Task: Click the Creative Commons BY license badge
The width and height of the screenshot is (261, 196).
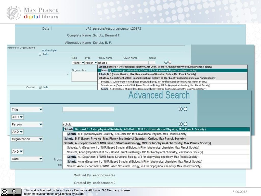Action: pyautogui.click(x=11, y=192)
